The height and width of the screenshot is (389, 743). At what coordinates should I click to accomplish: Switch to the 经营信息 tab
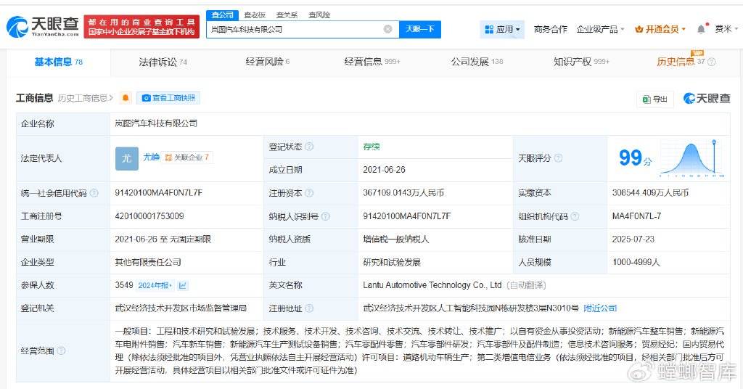[372, 62]
